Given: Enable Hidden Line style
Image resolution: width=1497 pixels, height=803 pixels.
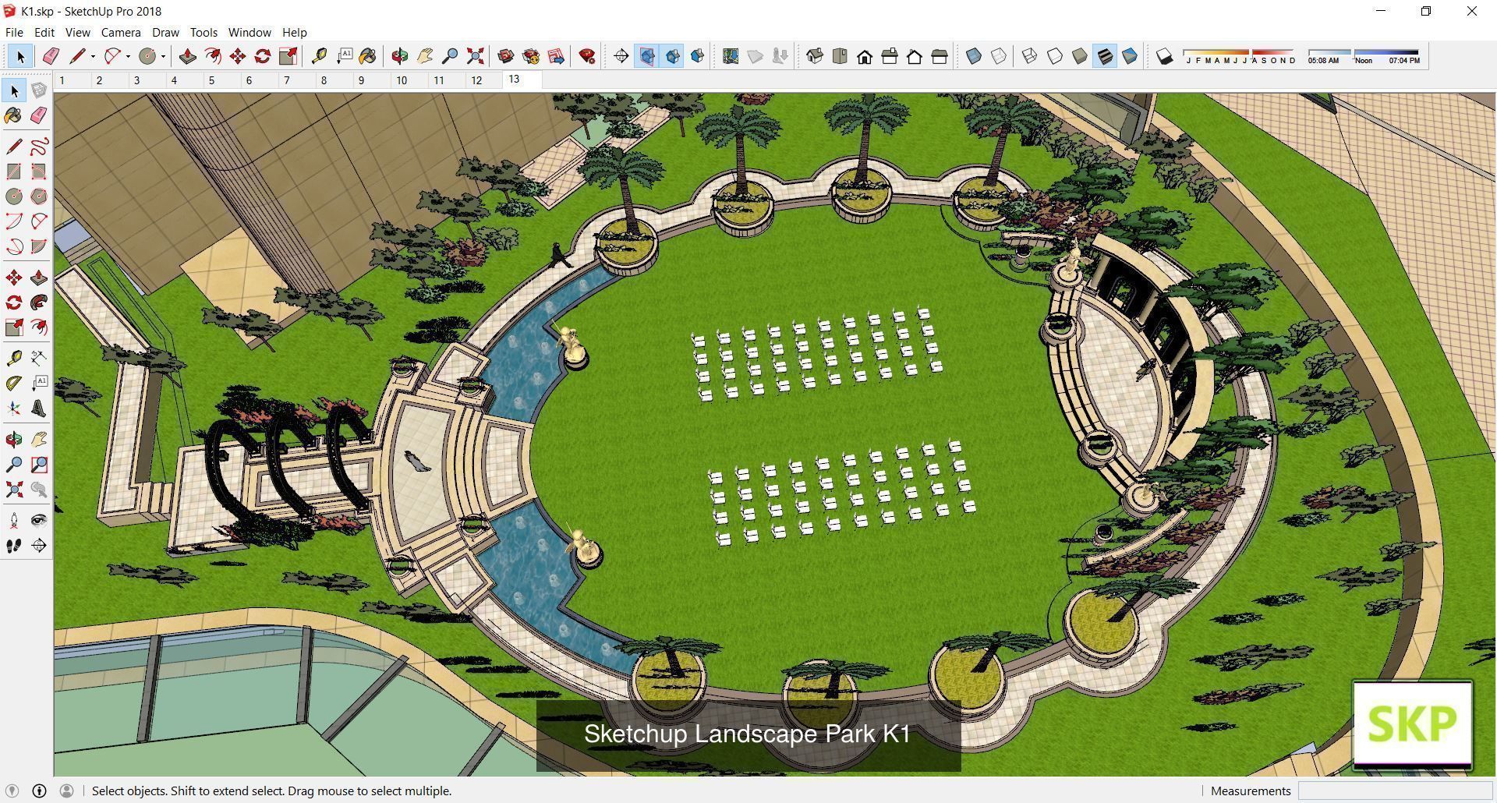Looking at the screenshot, I should click(1055, 56).
